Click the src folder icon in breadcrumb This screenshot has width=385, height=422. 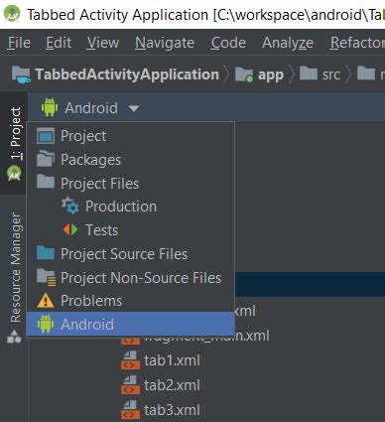coord(309,73)
